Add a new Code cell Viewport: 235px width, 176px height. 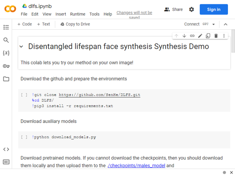24,24
